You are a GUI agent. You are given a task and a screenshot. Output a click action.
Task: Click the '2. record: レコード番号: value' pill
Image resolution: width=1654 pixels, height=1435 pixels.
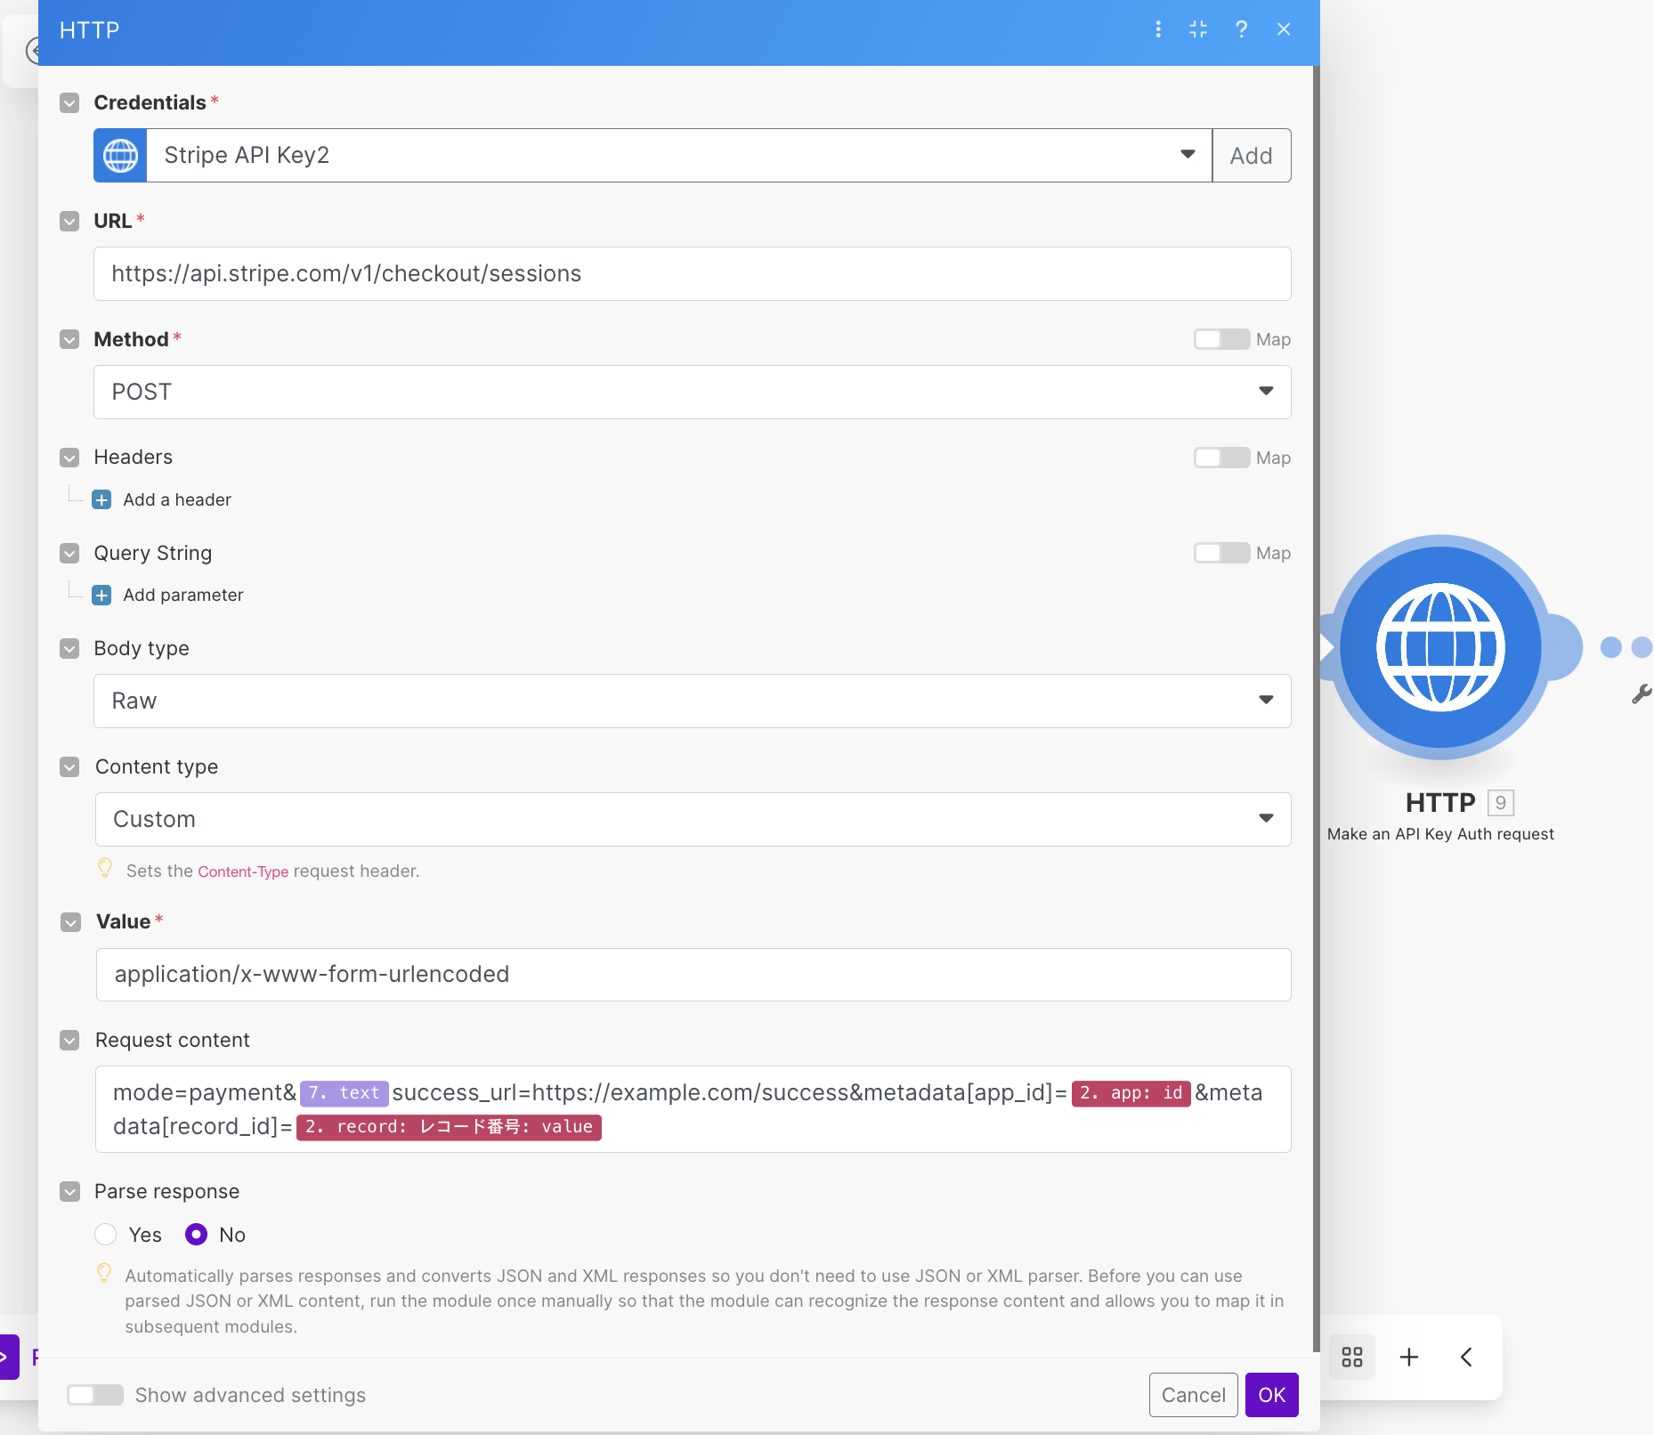click(449, 1127)
